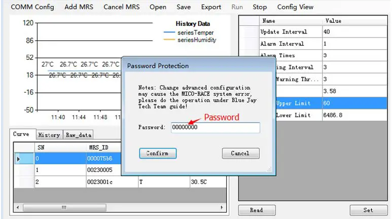Click the right scroll arrow of table scrollbar
The image size is (392, 219).
click(222, 207)
